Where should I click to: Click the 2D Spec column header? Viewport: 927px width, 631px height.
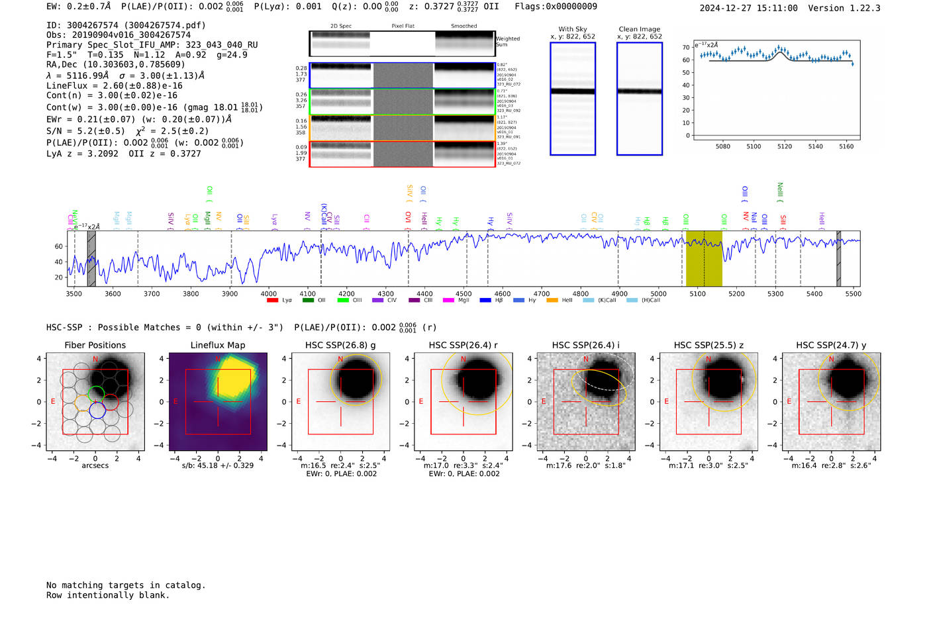pyautogui.click(x=340, y=26)
